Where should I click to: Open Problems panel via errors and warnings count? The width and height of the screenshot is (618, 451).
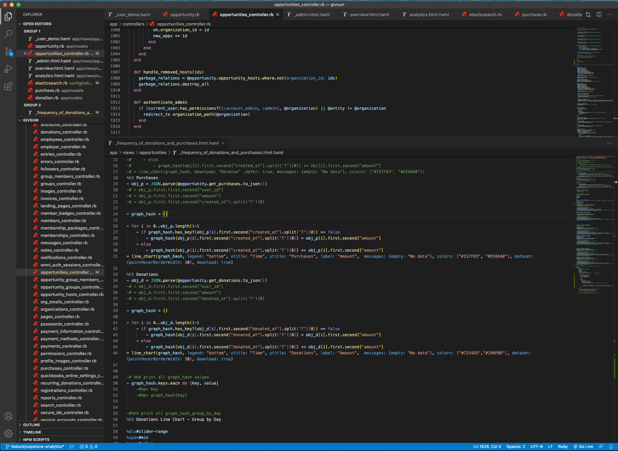89,447
